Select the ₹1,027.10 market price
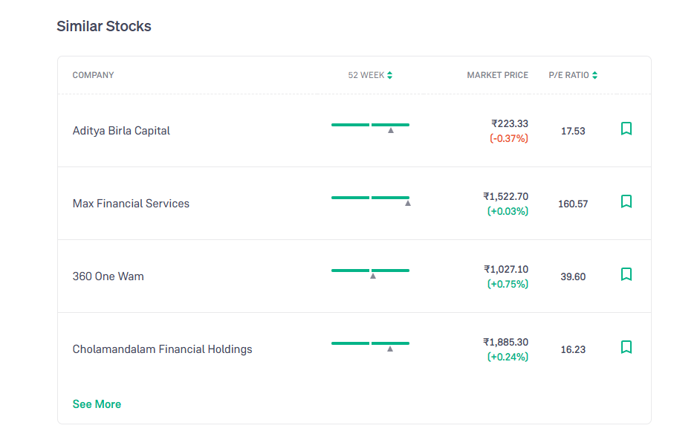This screenshot has width=700, height=437. point(506,269)
